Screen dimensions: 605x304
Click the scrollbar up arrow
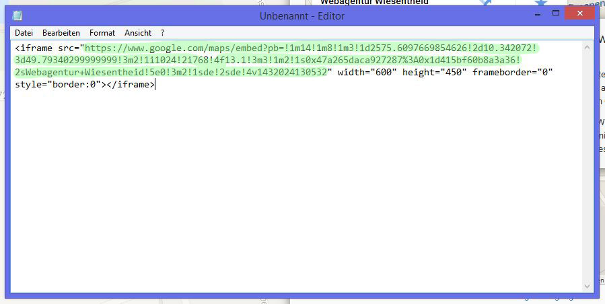coord(589,47)
